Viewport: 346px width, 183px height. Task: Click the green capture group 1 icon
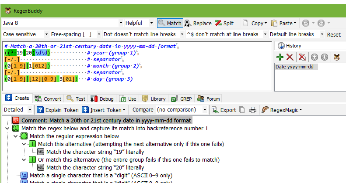click(x=16, y=128)
